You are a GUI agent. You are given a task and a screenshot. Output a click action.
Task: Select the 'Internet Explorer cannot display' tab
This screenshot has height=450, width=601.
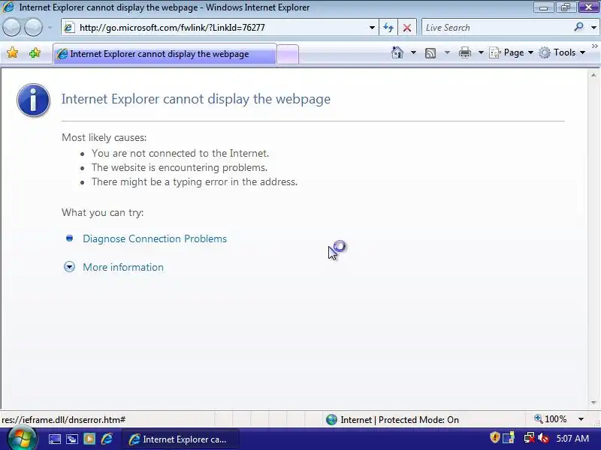tap(165, 54)
